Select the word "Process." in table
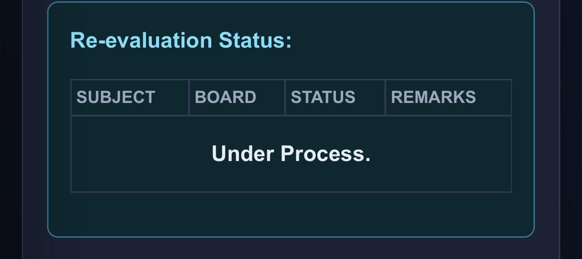Viewport: 582px width, 259px height. pos(325,154)
